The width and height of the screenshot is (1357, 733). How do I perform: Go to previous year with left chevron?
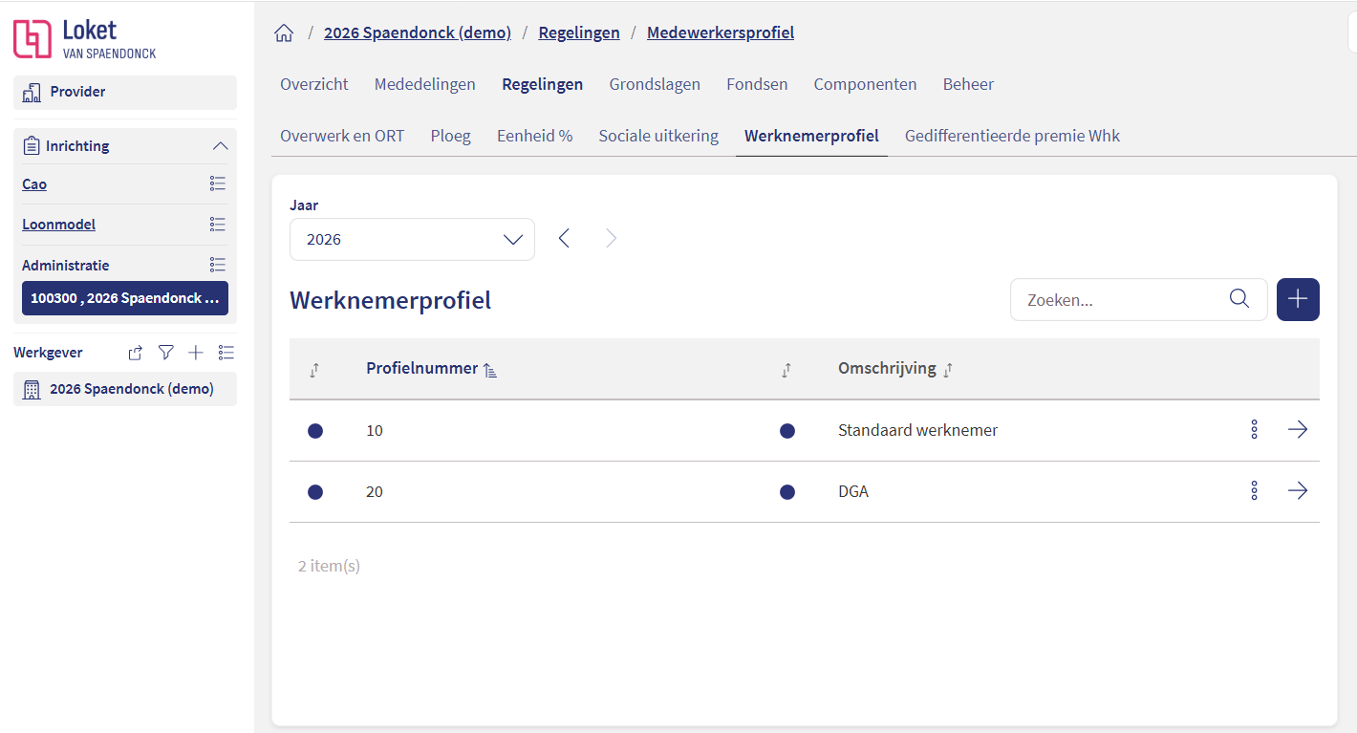564,239
